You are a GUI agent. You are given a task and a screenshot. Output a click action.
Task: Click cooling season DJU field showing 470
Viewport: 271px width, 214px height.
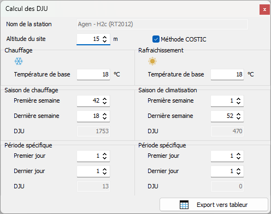[227, 131]
